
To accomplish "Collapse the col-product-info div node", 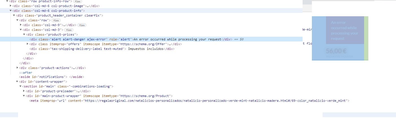I will (11, 11).
